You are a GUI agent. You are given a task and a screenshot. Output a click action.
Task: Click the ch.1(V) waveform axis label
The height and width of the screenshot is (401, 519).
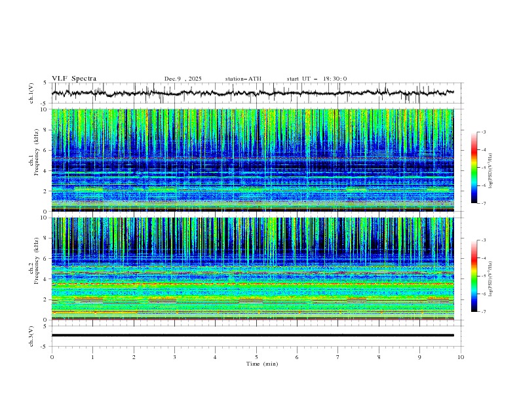pyautogui.click(x=31, y=93)
